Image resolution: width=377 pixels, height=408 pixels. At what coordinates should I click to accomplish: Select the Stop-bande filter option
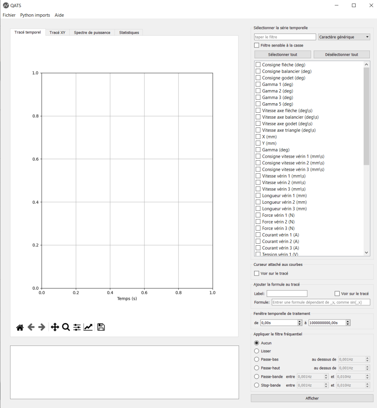(257, 385)
